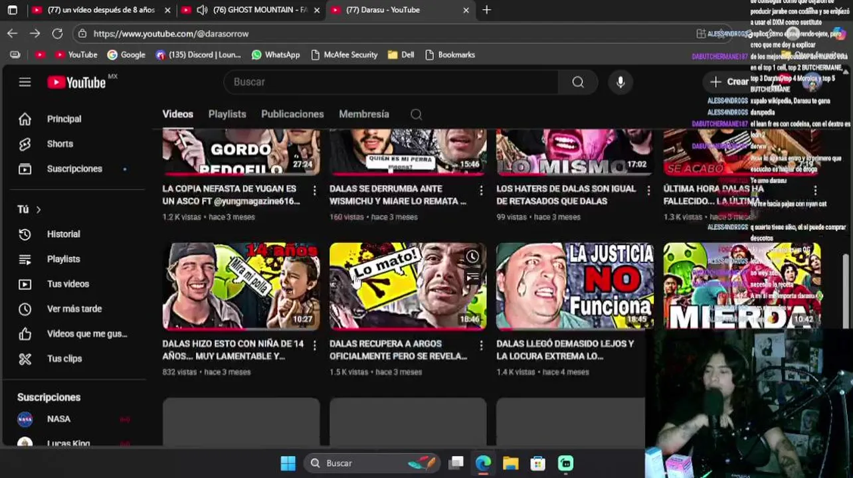
Task: Open Microsoft Store from the taskbar
Action: [x=538, y=463]
